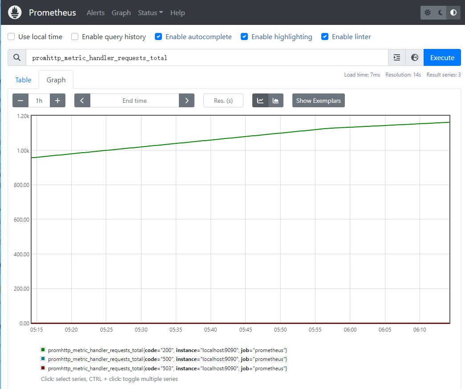465x389 pixels.
Task: Open the Help link
Action: pos(178,13)
